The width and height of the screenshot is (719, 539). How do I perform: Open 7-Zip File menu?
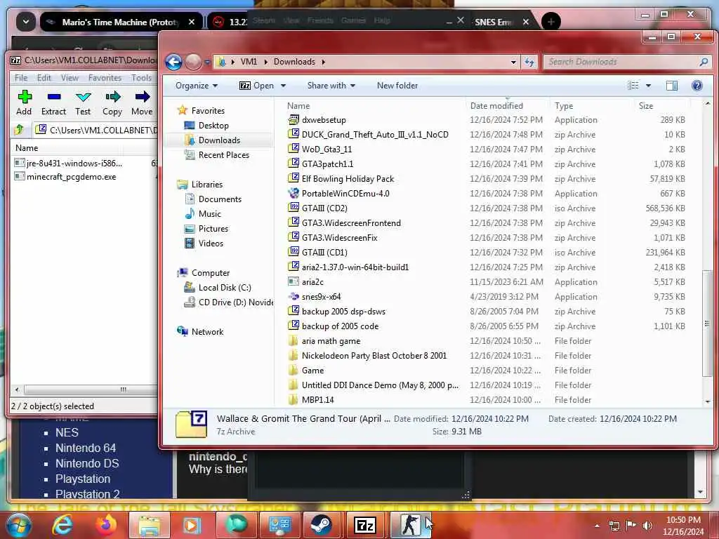tap(21, 78)
